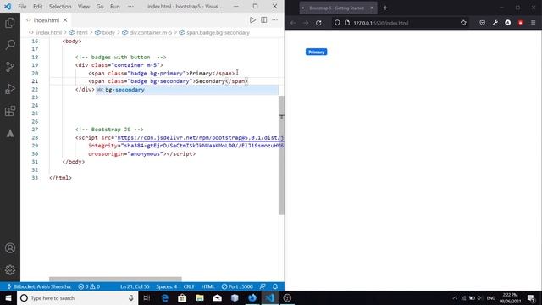Open Run and Debug view
The image size is (542, 305).
(10, 89)
